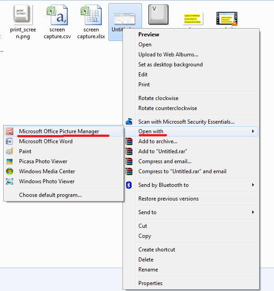Open the Open with menu entry
This screenshot has width=274, height=291.
click(x=191, y=131)
